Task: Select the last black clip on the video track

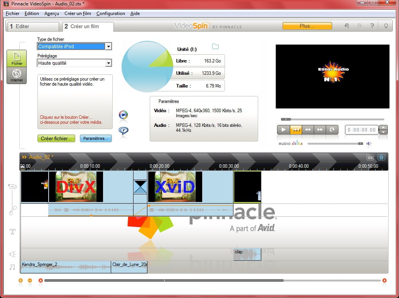Action: point(247,187)
